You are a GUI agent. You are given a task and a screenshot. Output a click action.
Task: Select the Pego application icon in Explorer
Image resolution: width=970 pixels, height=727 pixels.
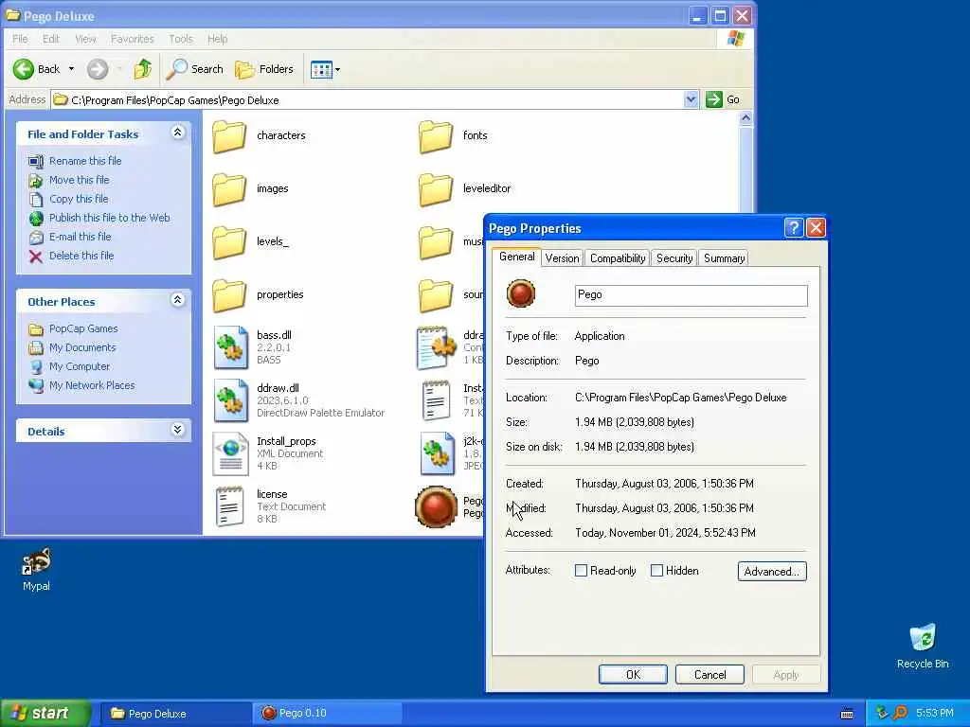point(436,507)
